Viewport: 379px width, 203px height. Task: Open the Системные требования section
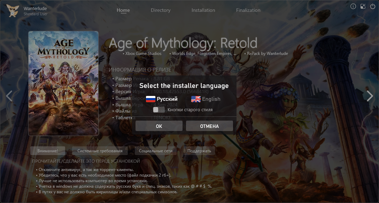pos(100,151)
